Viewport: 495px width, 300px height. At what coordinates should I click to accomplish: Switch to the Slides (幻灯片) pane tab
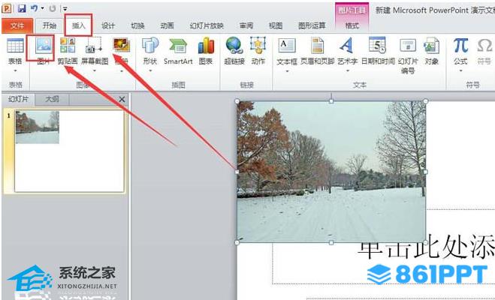18,99
